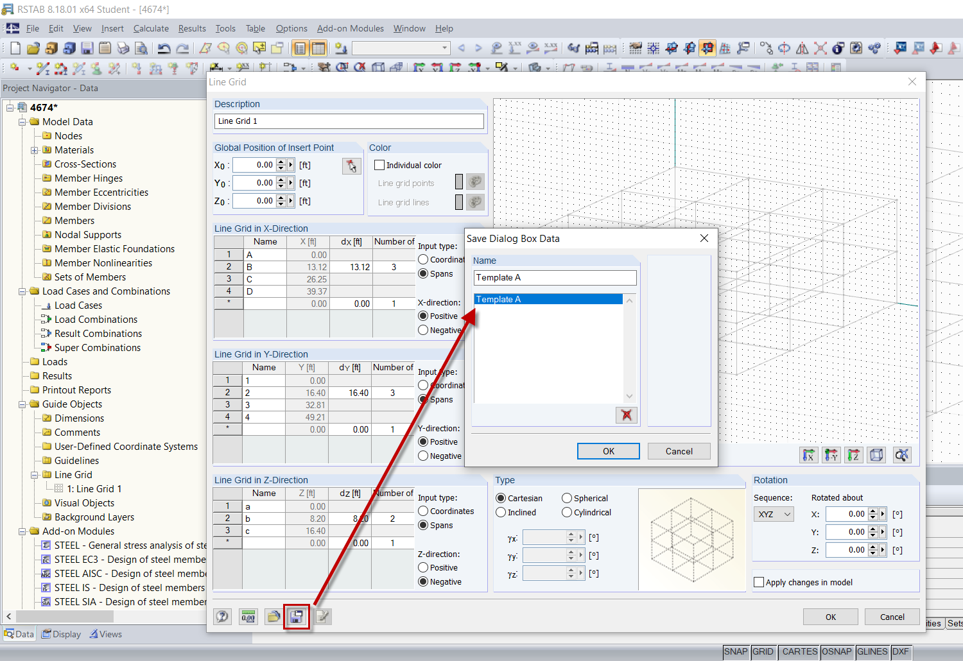Open a saved line grid template
This screenshot has width=963, height=661.
click(x=273, y=616)
